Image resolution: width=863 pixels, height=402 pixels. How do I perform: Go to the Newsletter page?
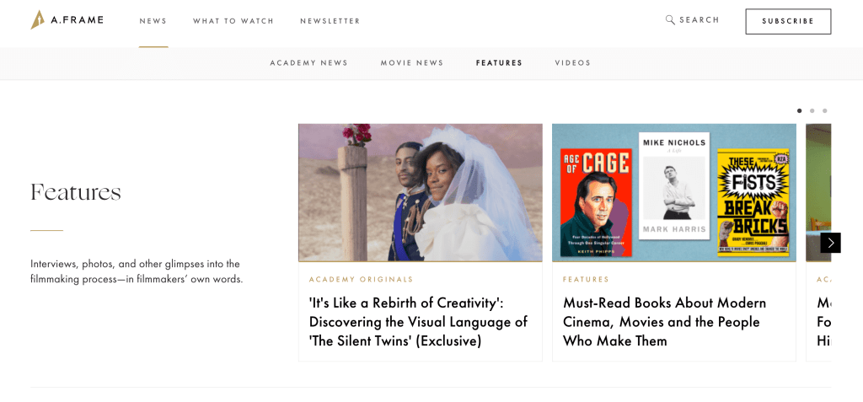click(330, 21)
